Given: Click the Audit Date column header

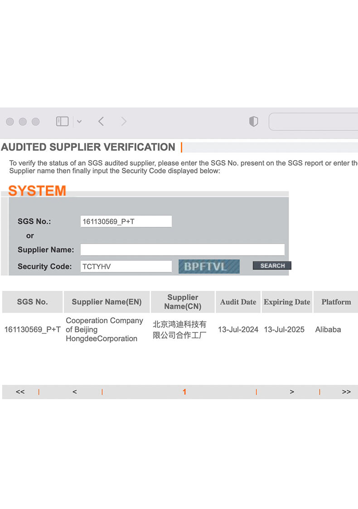Looking at the screenshot, I should 238,302.
